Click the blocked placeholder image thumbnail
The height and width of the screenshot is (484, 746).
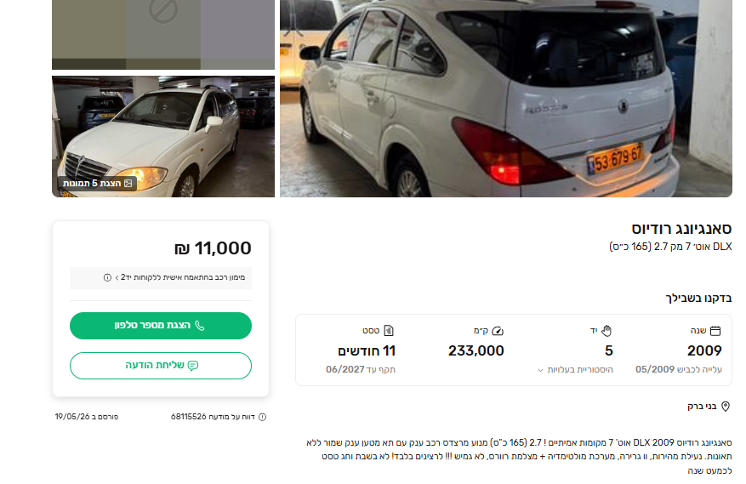pos(163,34)
